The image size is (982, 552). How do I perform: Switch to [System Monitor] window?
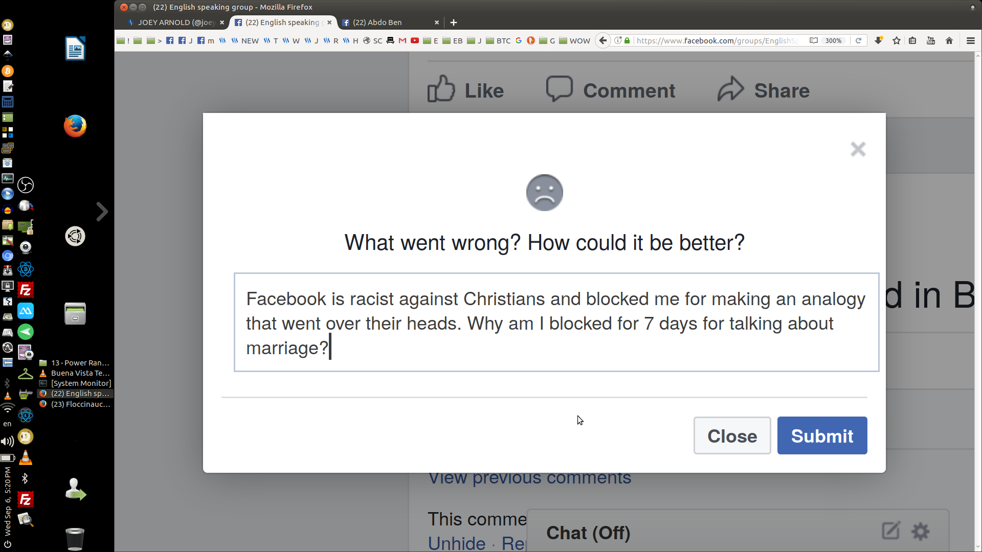point(75,383)
